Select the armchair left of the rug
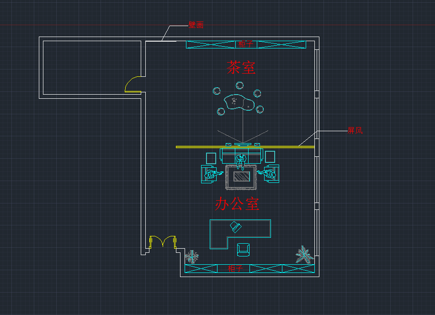 209,174
